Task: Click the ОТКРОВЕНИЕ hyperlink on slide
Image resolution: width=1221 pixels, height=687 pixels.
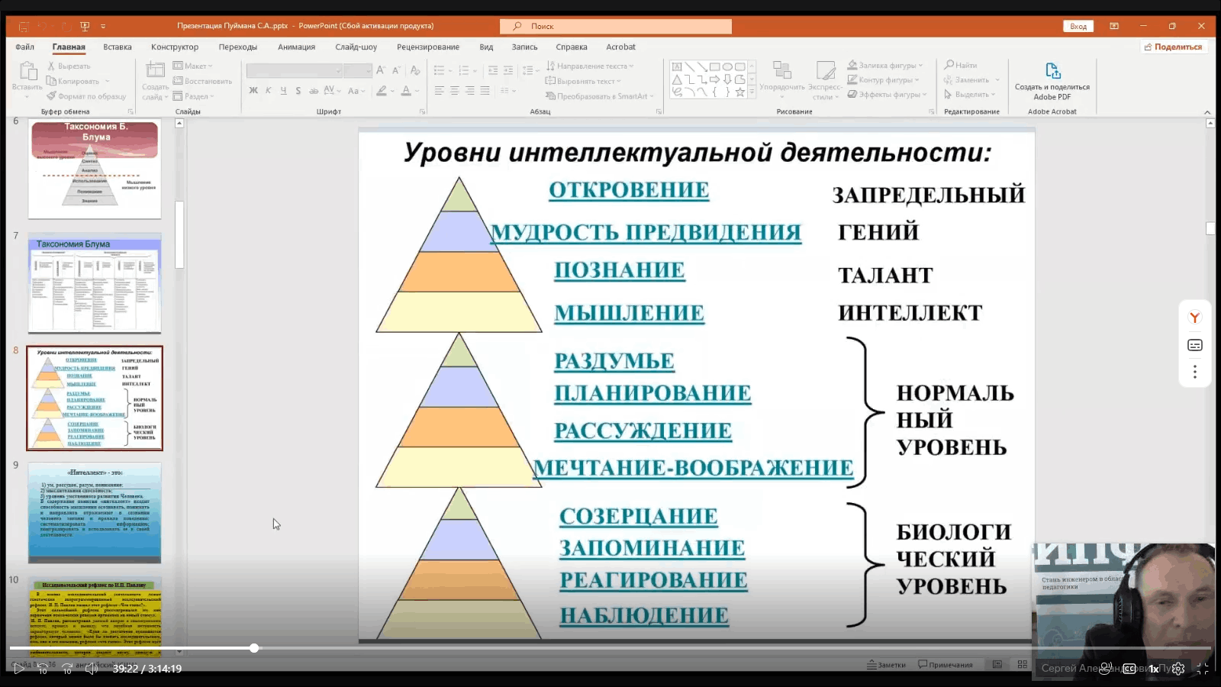Action: click(629, 190)
